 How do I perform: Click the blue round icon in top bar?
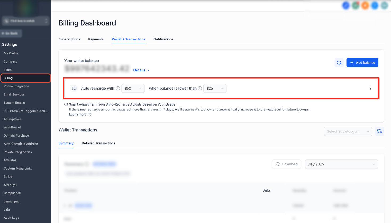click(x=346, y=5)
